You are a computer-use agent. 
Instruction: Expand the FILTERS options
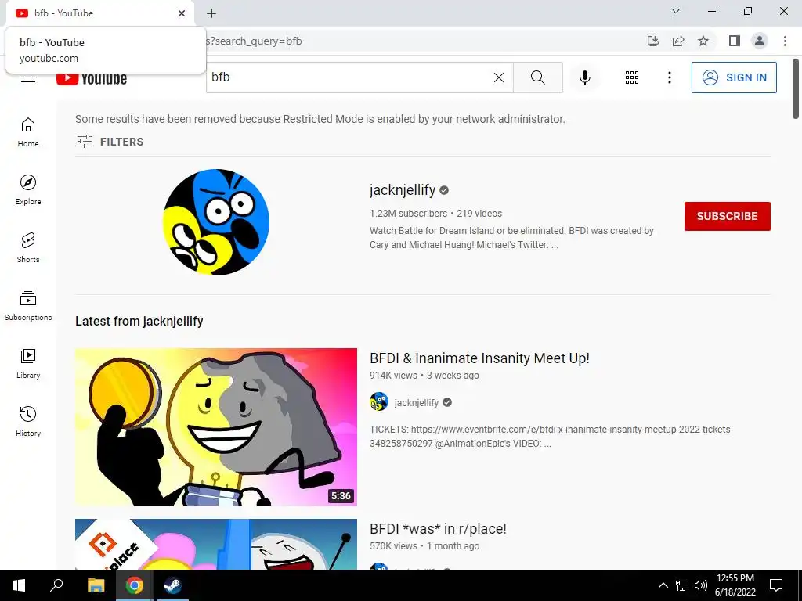pos(110,142)
